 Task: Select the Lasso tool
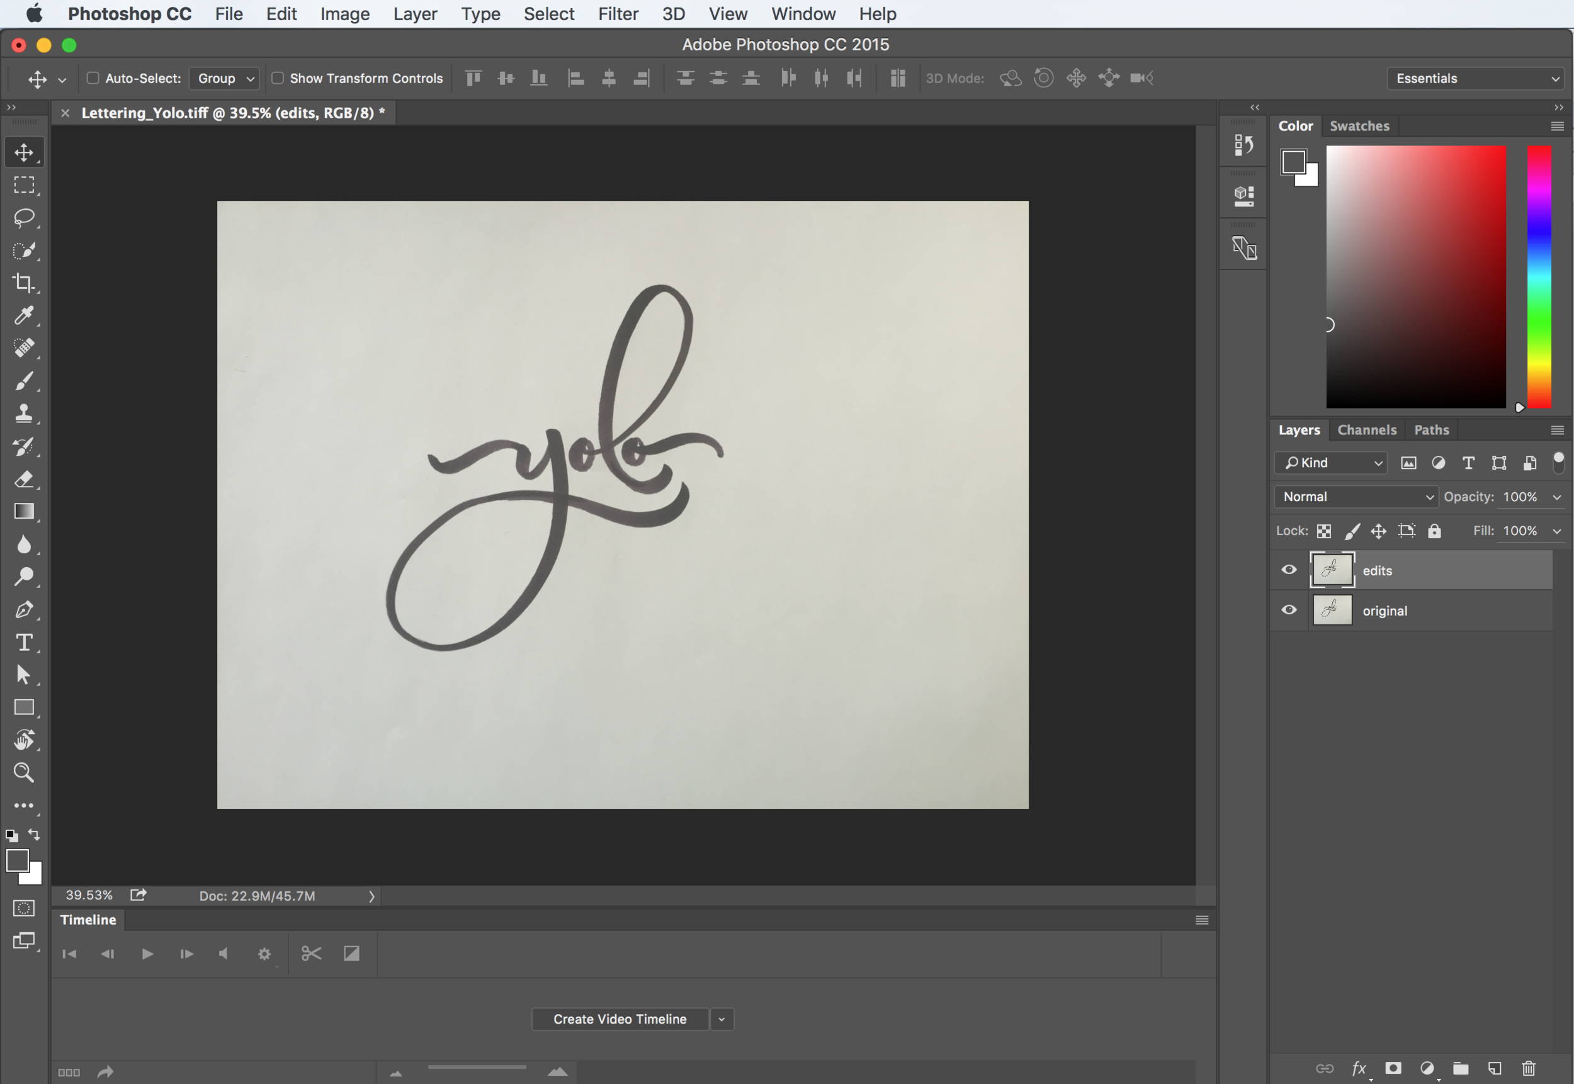click(x=25, y=217)
